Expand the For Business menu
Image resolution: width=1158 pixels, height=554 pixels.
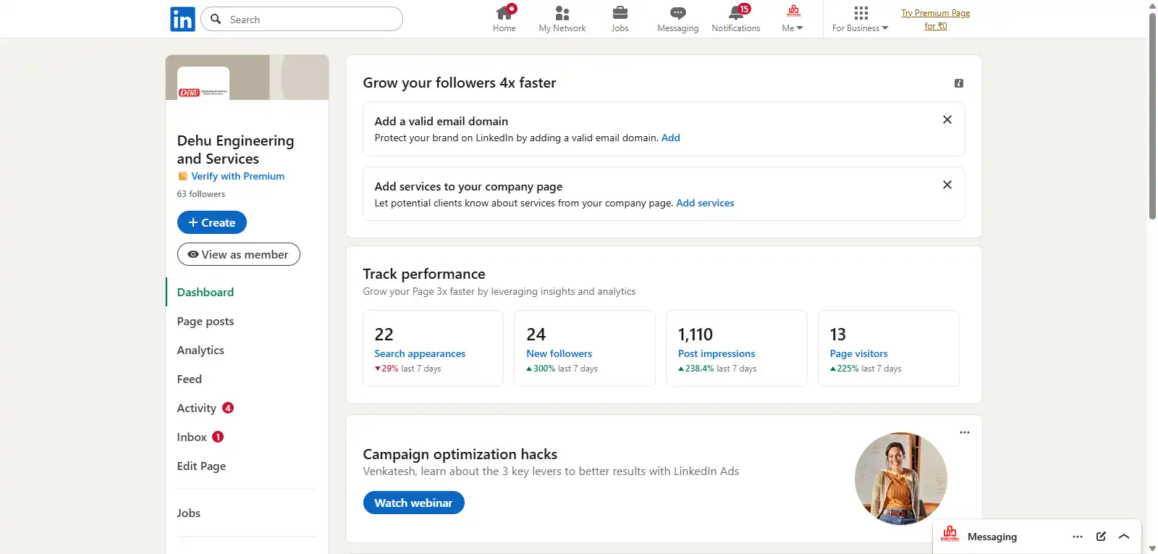click(861, 19)
